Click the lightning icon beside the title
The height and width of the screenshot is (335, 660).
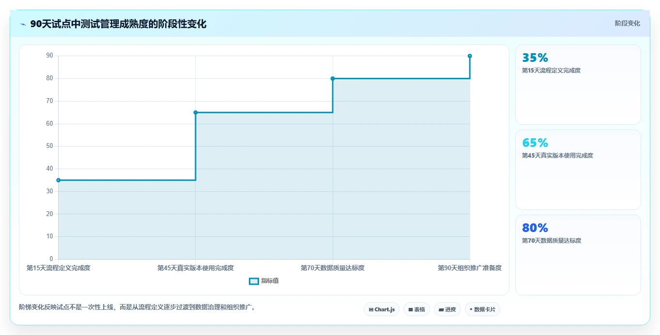23,24
